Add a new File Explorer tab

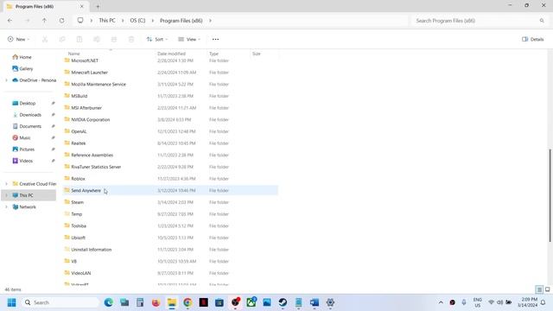click(98, 6)
